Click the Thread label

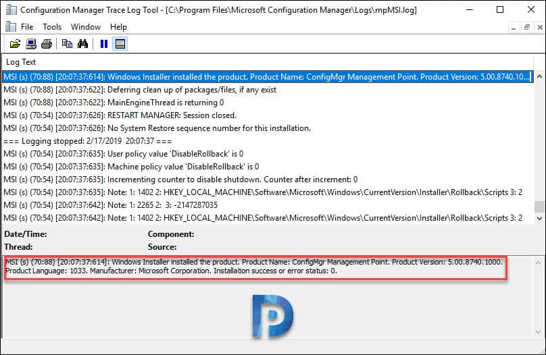(x=18, y=247)
